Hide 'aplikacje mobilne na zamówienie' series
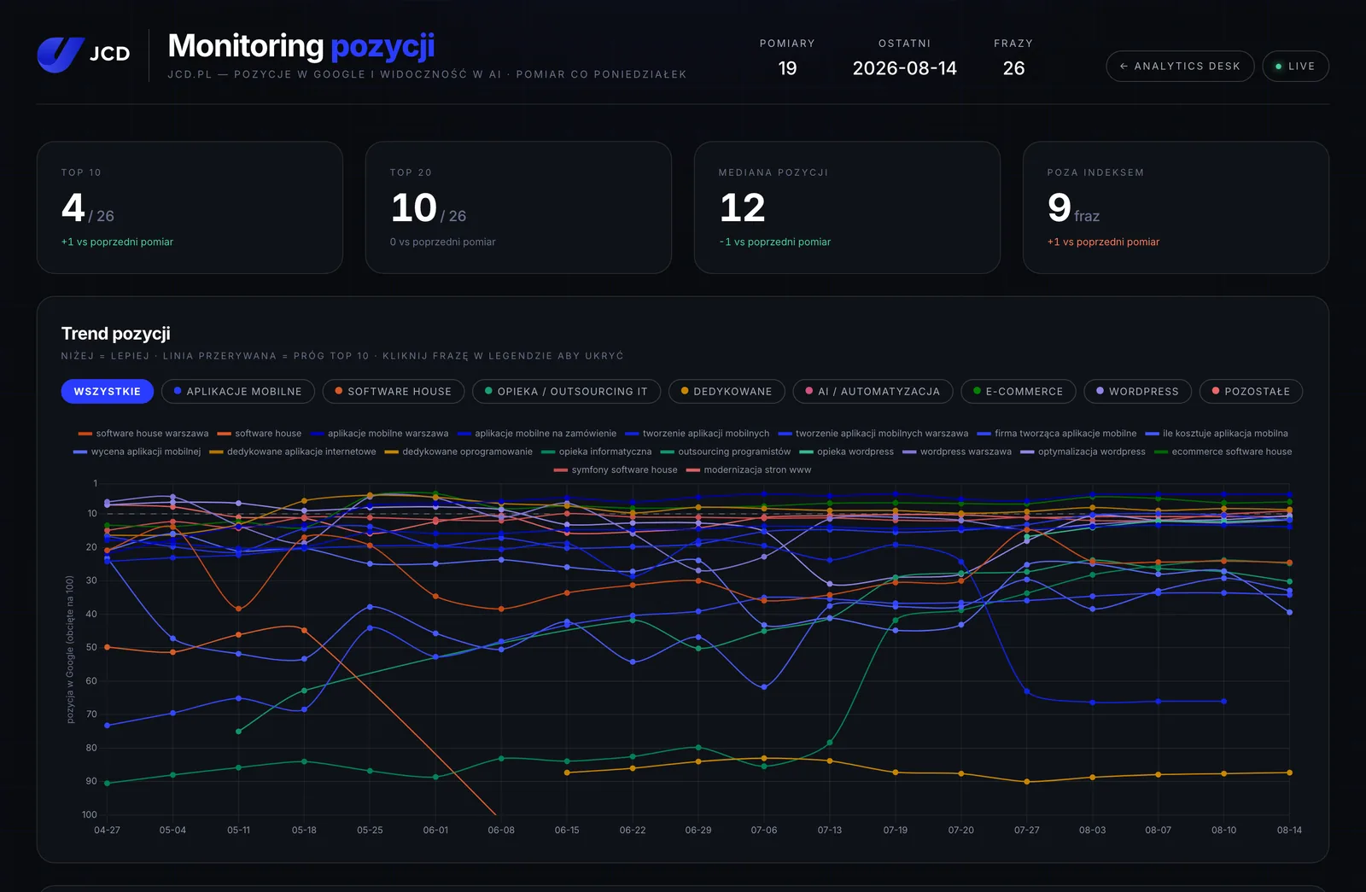The image size is (1366, 892). pyautogui.click(x=537, y=434)
